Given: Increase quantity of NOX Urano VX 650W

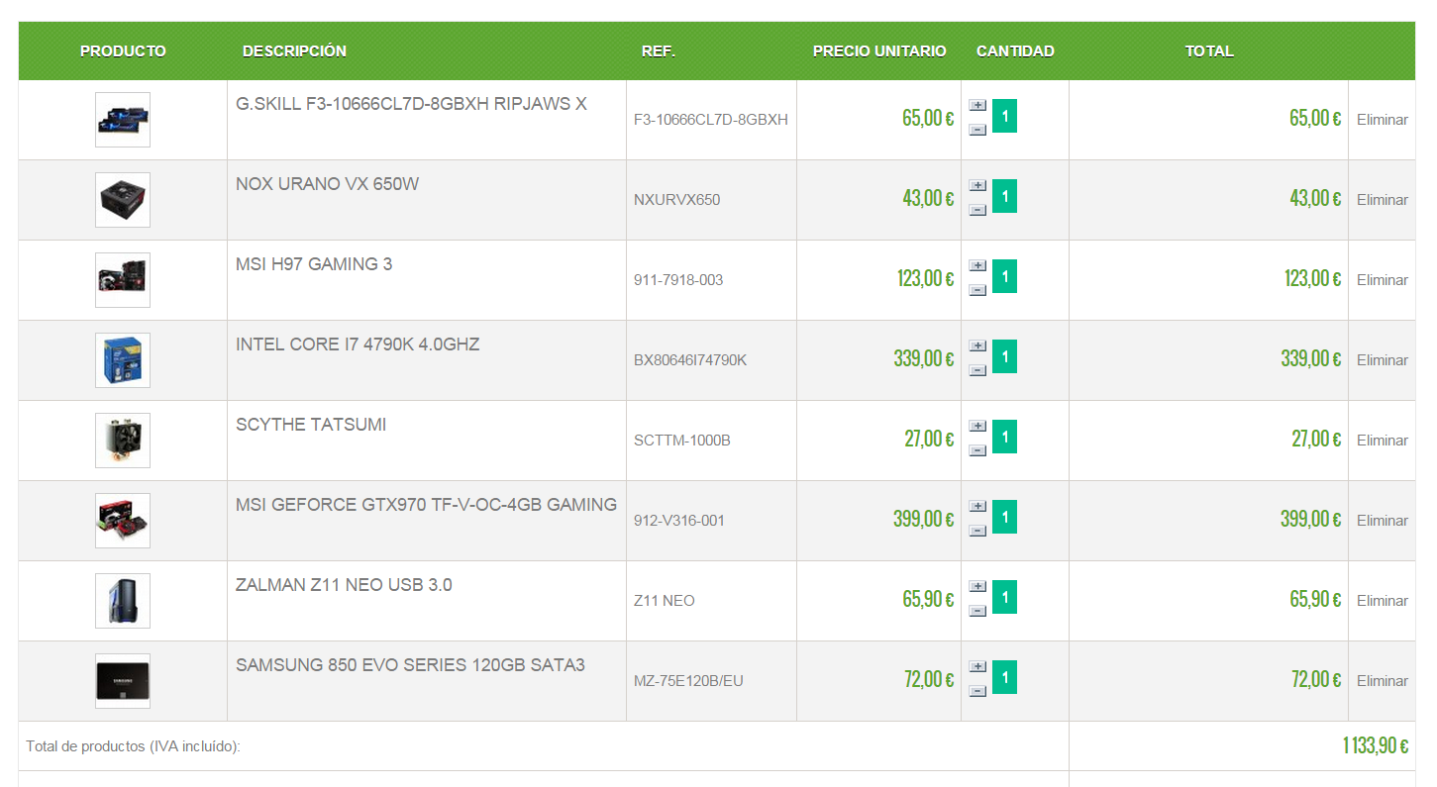Looking at the screenshot, I should click(x=977, y=185).
